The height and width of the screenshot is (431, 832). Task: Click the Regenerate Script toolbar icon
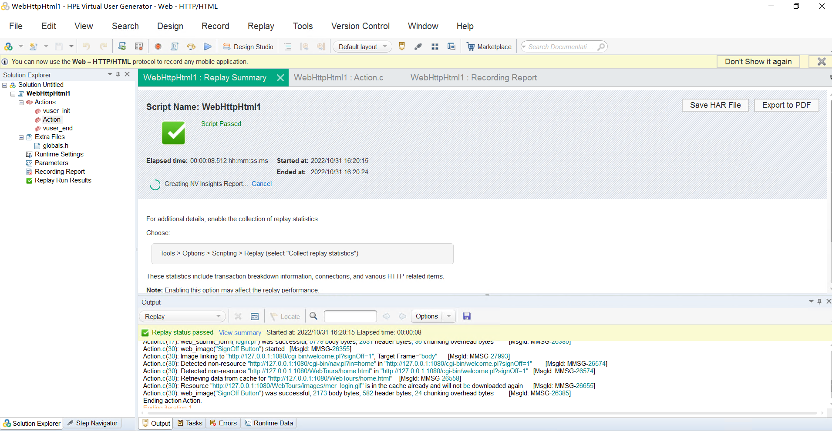122,46
